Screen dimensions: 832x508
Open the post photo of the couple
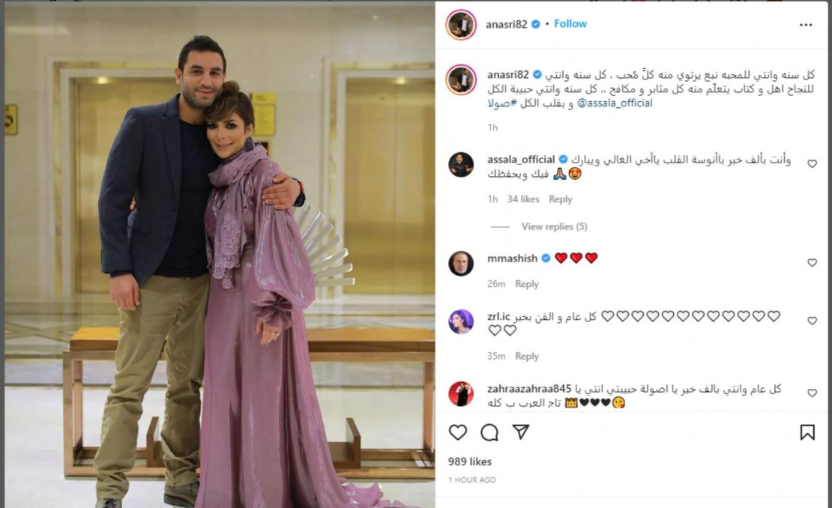pyautogui.click(x=220, y=255)
